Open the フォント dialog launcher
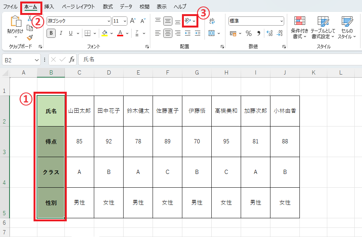Screen dimensions: 362x237 pos(147,47)
